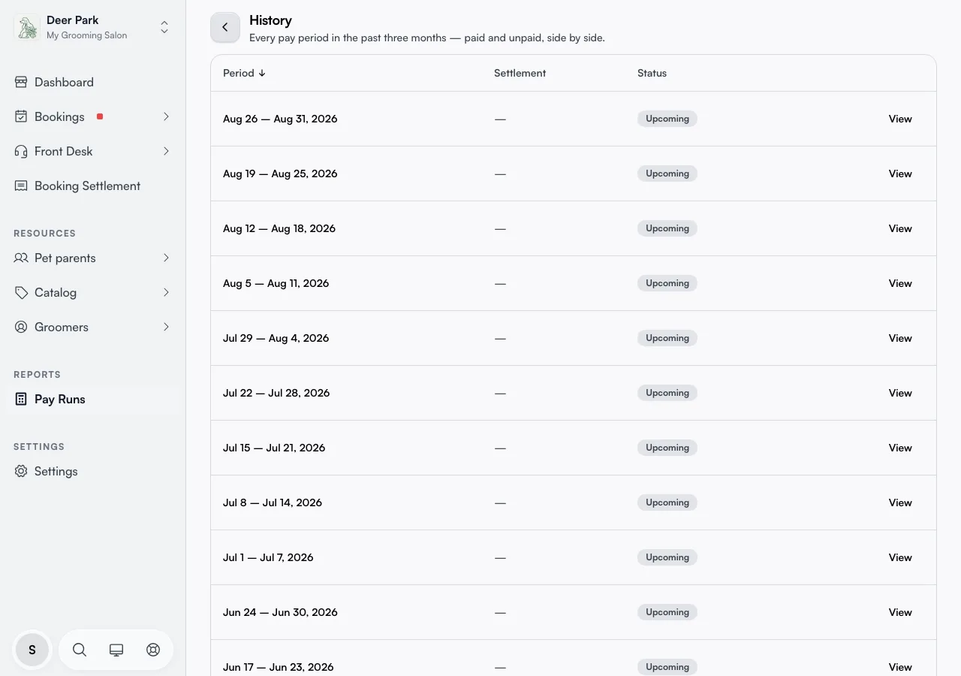Expand the Bookings submenu chevron
The image size is (961, 676).
[166, 116]
